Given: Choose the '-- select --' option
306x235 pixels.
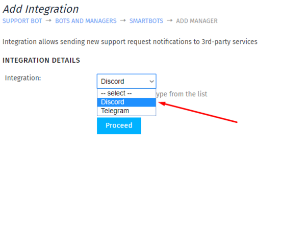Looking at the screenshot, I should [126, 93].
